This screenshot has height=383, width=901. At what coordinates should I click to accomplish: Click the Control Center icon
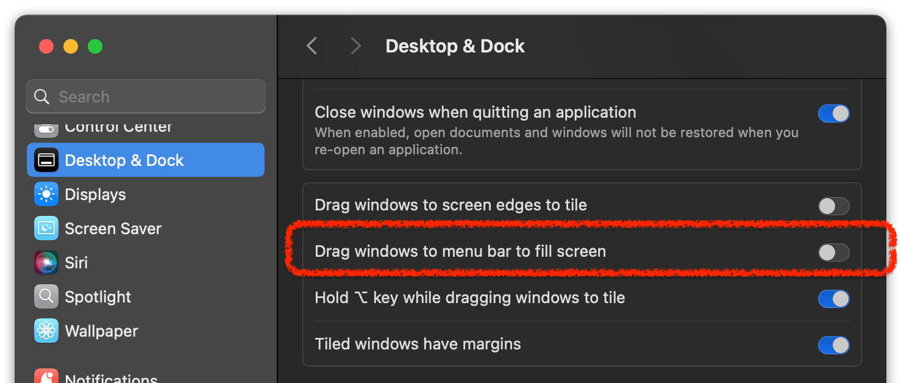[46, 129]
